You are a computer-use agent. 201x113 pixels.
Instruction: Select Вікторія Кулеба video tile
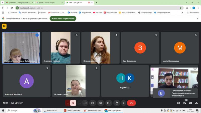click(76, 81)
